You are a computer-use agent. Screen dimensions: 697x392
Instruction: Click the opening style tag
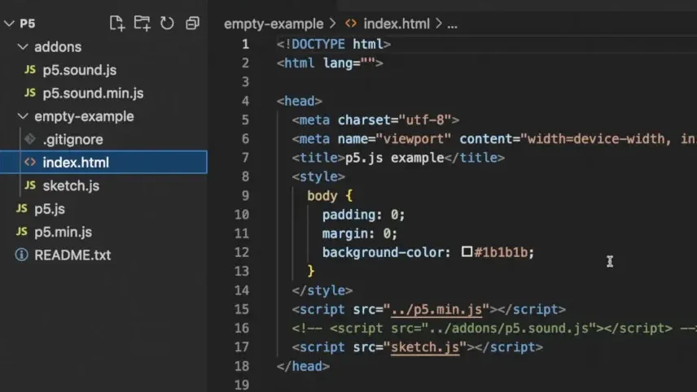tap(318, 176)
